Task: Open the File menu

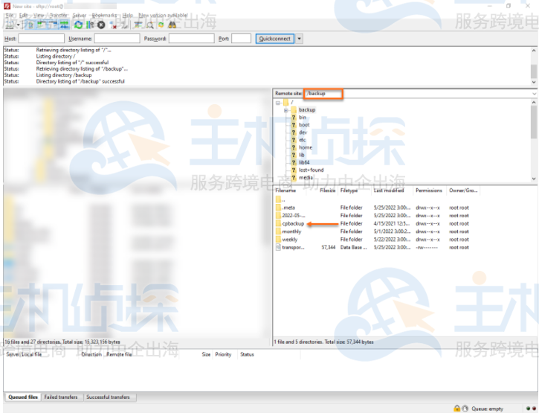Action: (x=9, y=15)
